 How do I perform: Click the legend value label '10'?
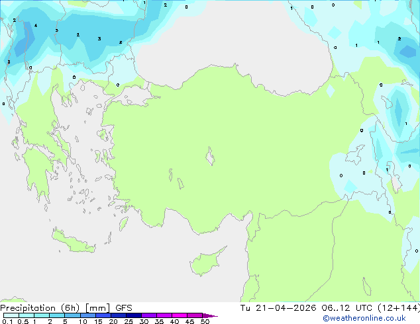click(83, 321)
